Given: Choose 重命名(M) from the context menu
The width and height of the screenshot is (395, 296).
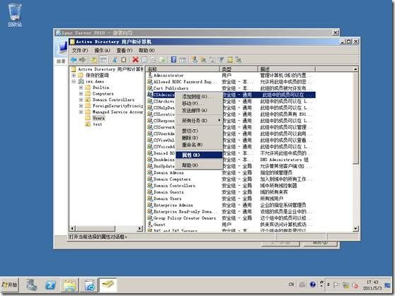Looking at the screenshot, I should click(199, 145).
